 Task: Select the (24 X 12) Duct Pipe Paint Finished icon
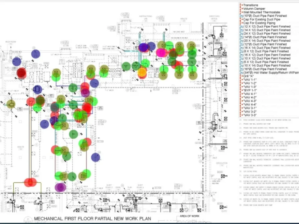tap(241, 33)
